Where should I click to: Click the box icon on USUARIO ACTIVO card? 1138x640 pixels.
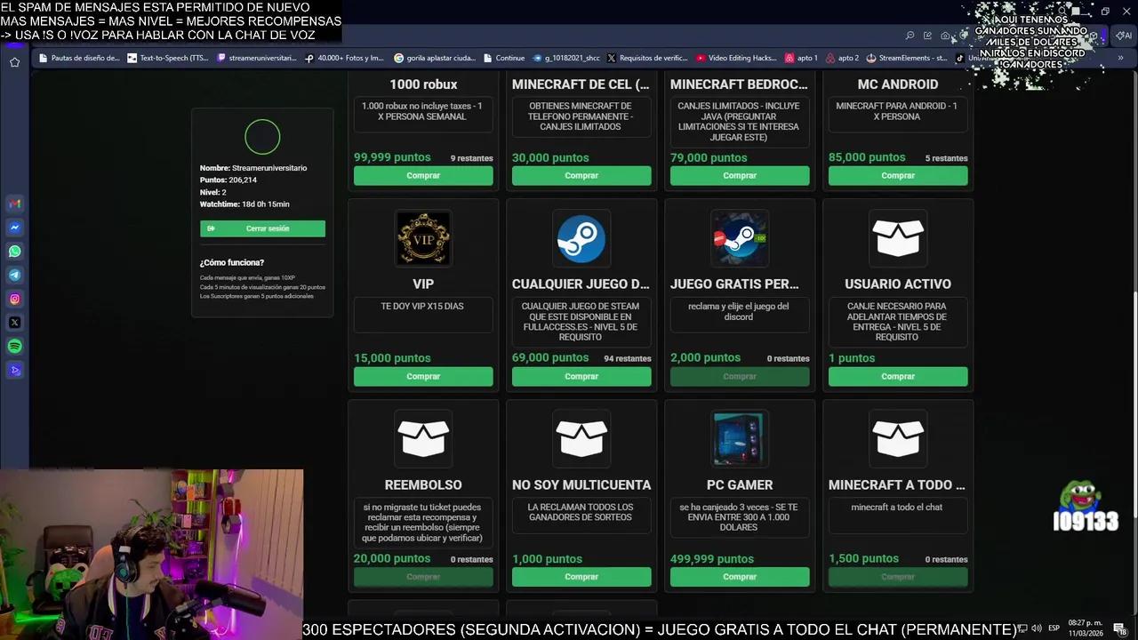coord(898,238)
